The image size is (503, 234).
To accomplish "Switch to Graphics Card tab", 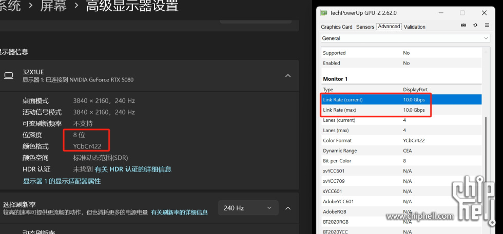I will (337, 27).
